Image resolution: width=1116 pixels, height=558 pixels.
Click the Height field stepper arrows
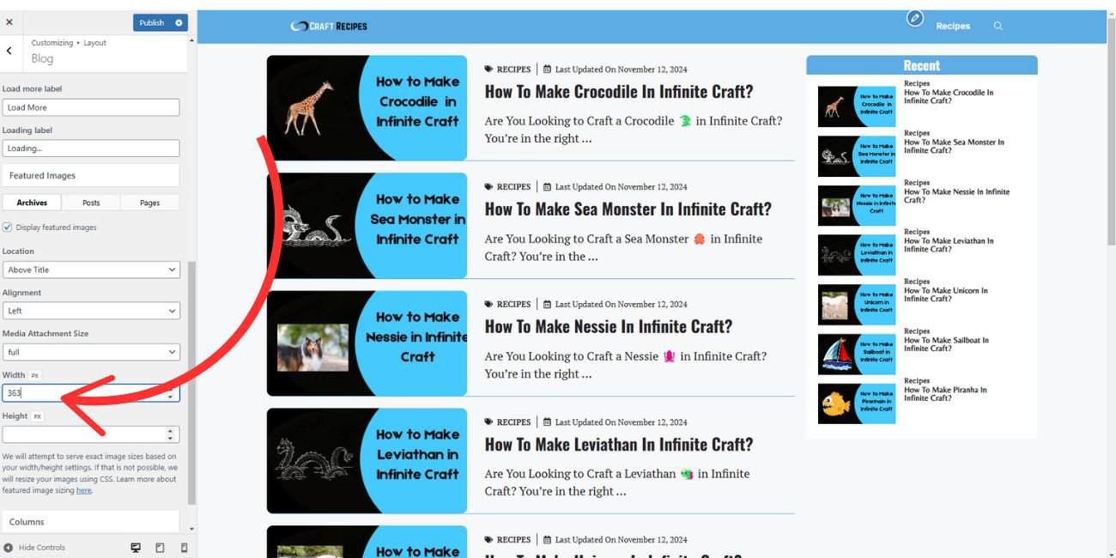point(170,434)
